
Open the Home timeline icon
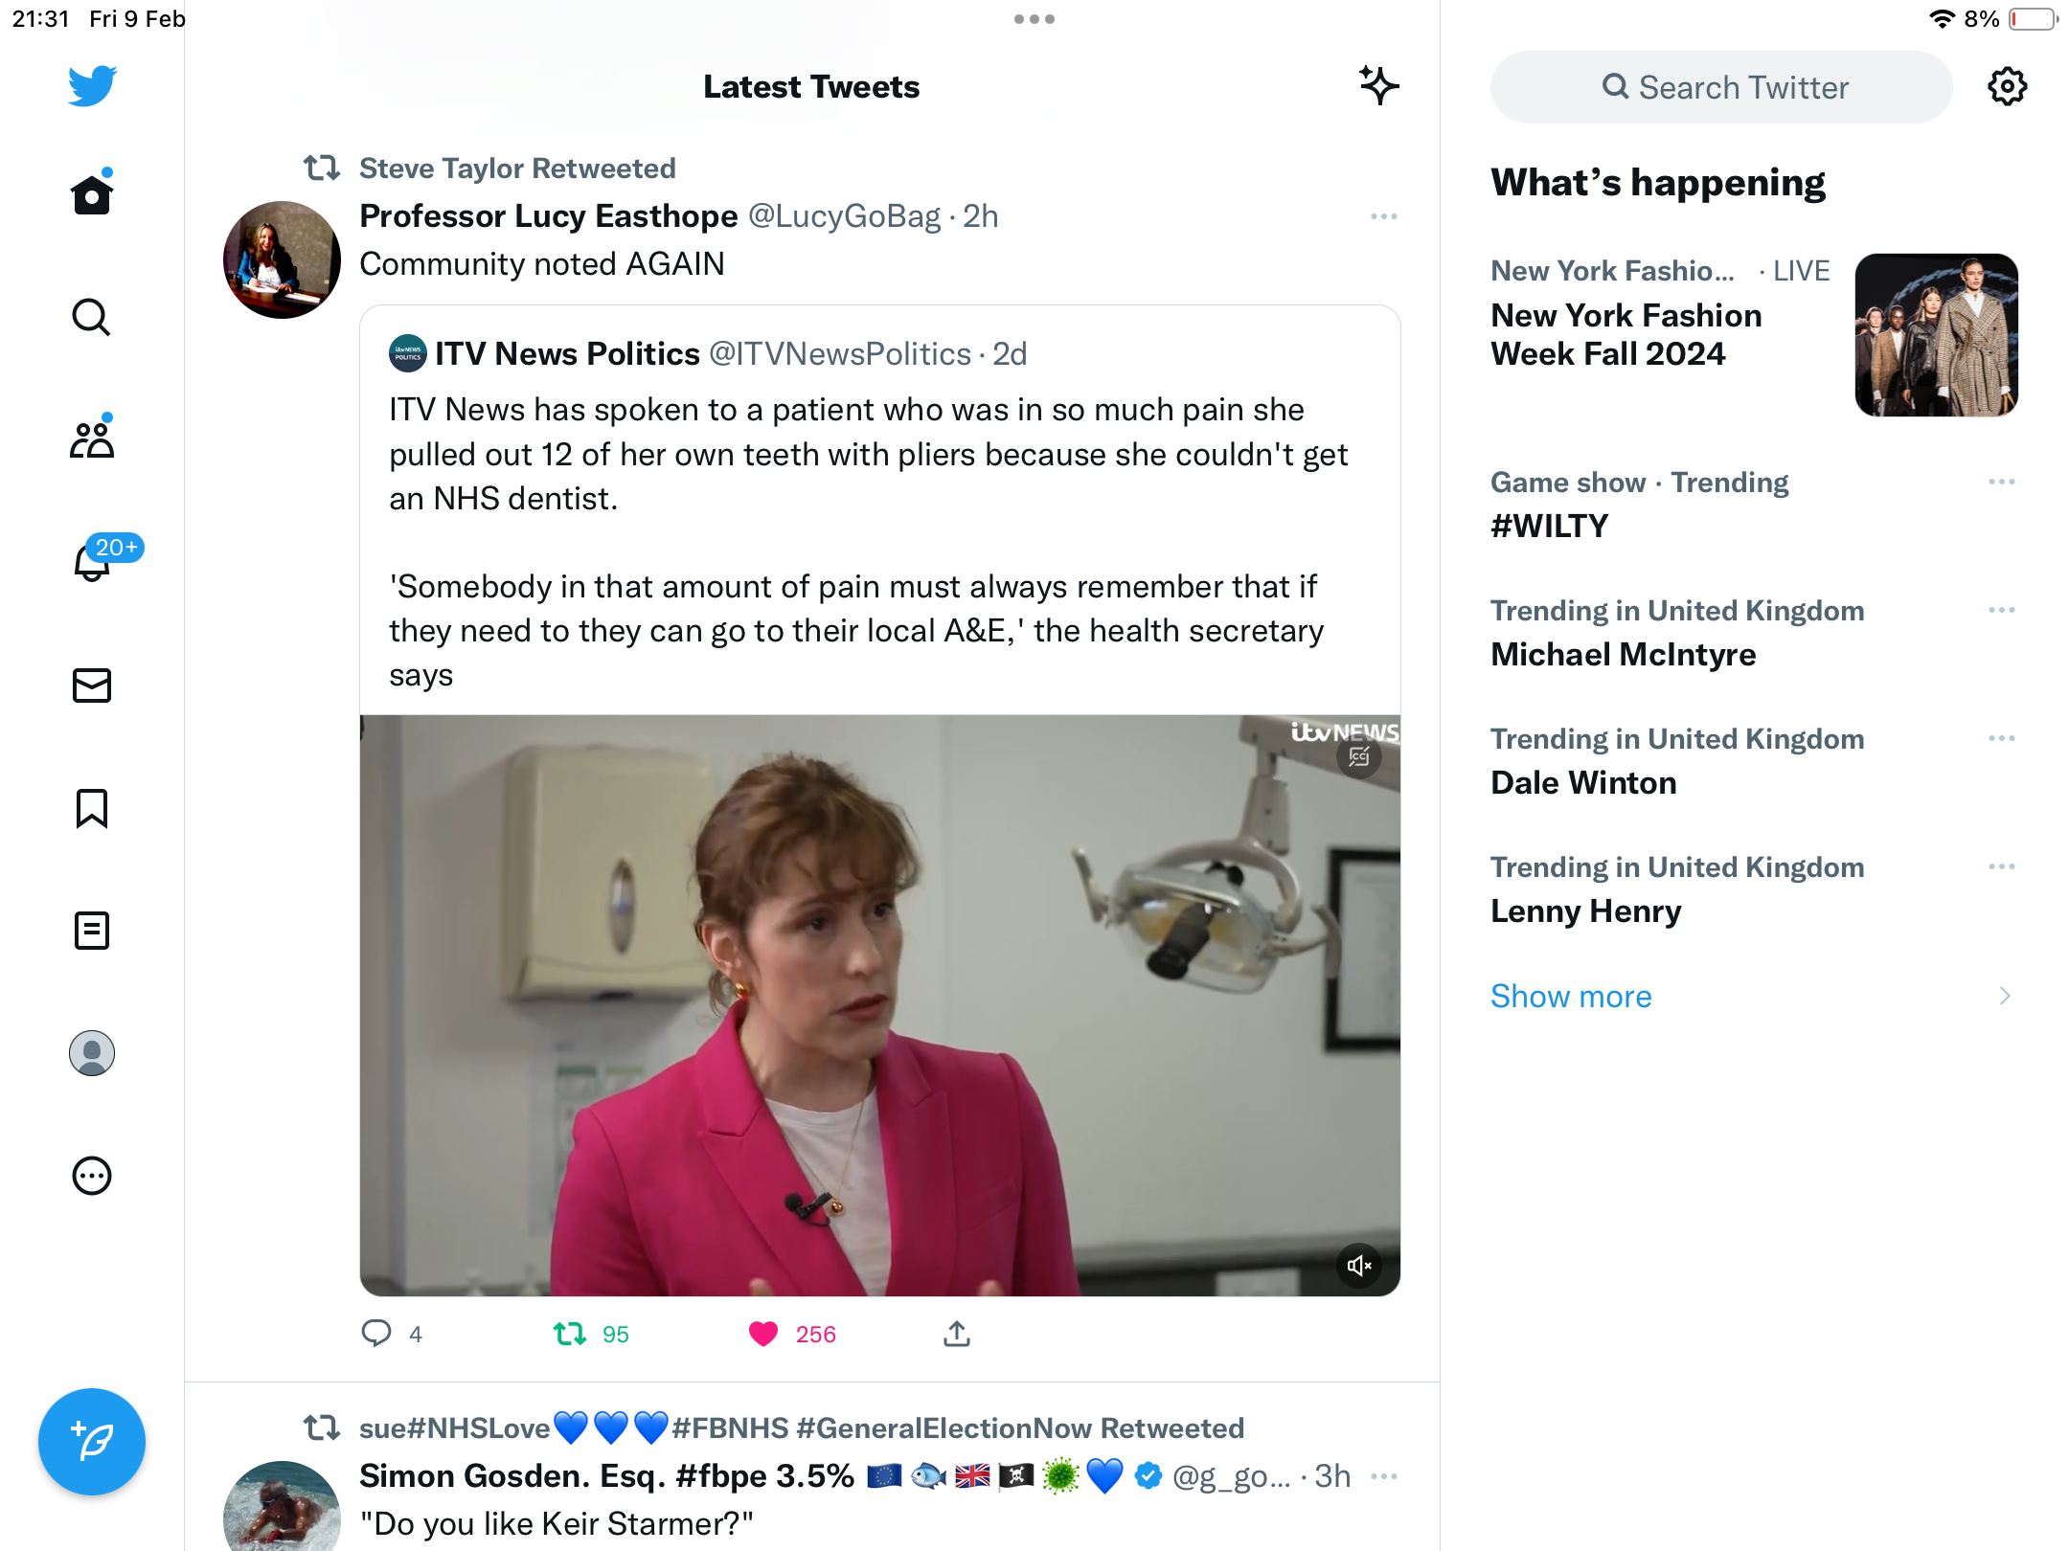[x=92, y=194]
